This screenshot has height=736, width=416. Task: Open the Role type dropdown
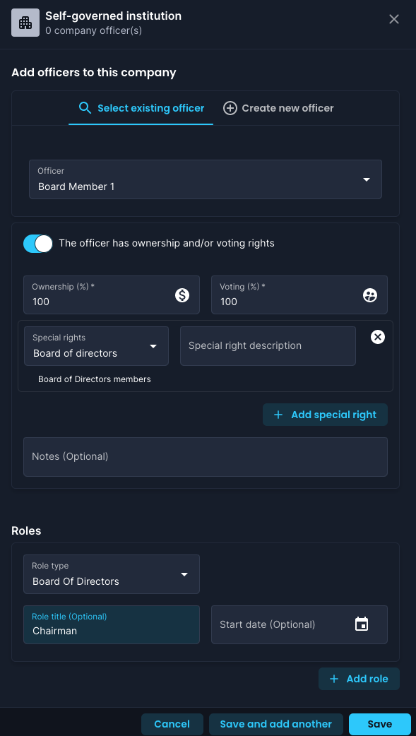pyautogui.click(x=112, y=574)
